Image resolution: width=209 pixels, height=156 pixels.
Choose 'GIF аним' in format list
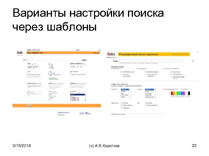[125, 95]
